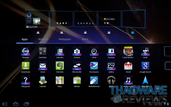Open the Clock app
Viewport: 171px width, 107px height.
[94, 52]
